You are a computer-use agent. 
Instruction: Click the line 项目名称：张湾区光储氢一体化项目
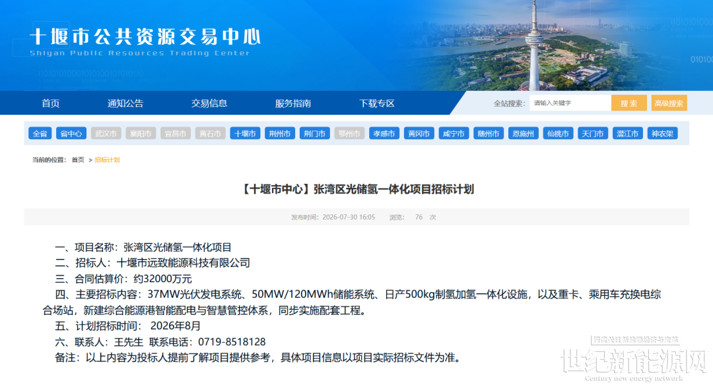coord(143,247)
